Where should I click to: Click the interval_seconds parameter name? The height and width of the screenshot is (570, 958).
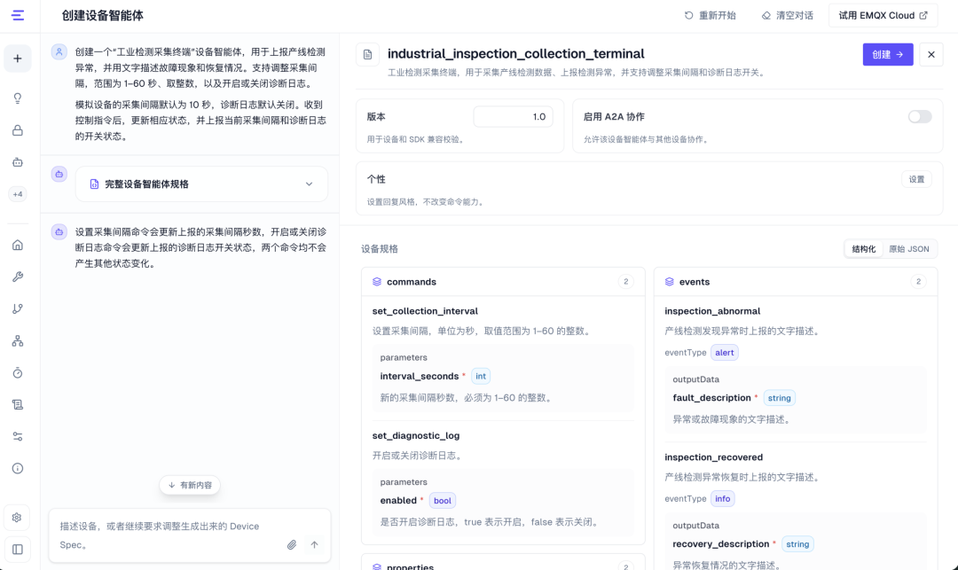point(419,376)
